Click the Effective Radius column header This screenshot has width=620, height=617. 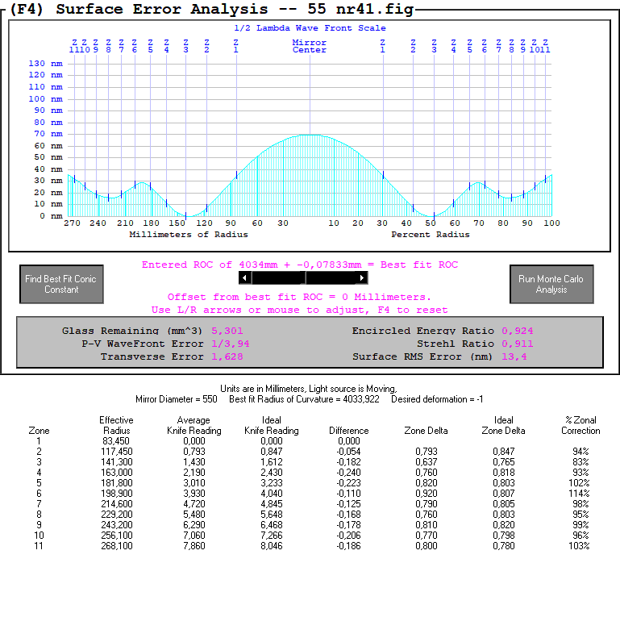[x=116, y=425]
